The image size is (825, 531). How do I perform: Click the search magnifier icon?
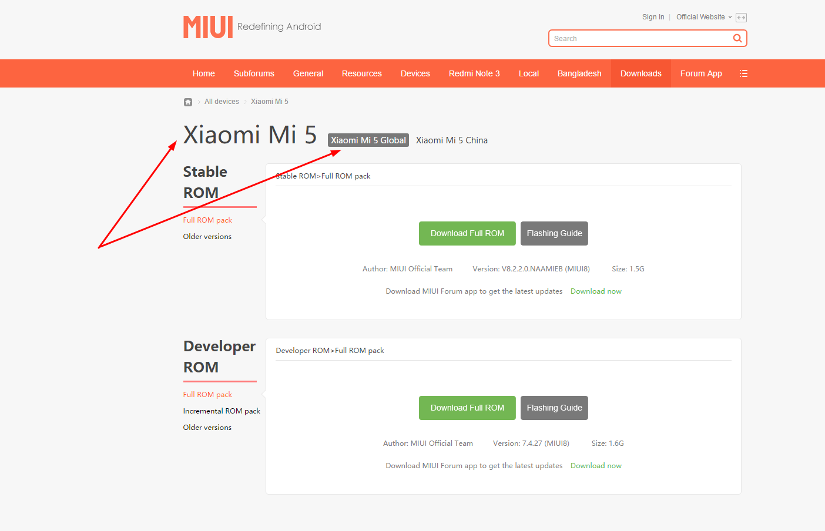pos(737,38)
